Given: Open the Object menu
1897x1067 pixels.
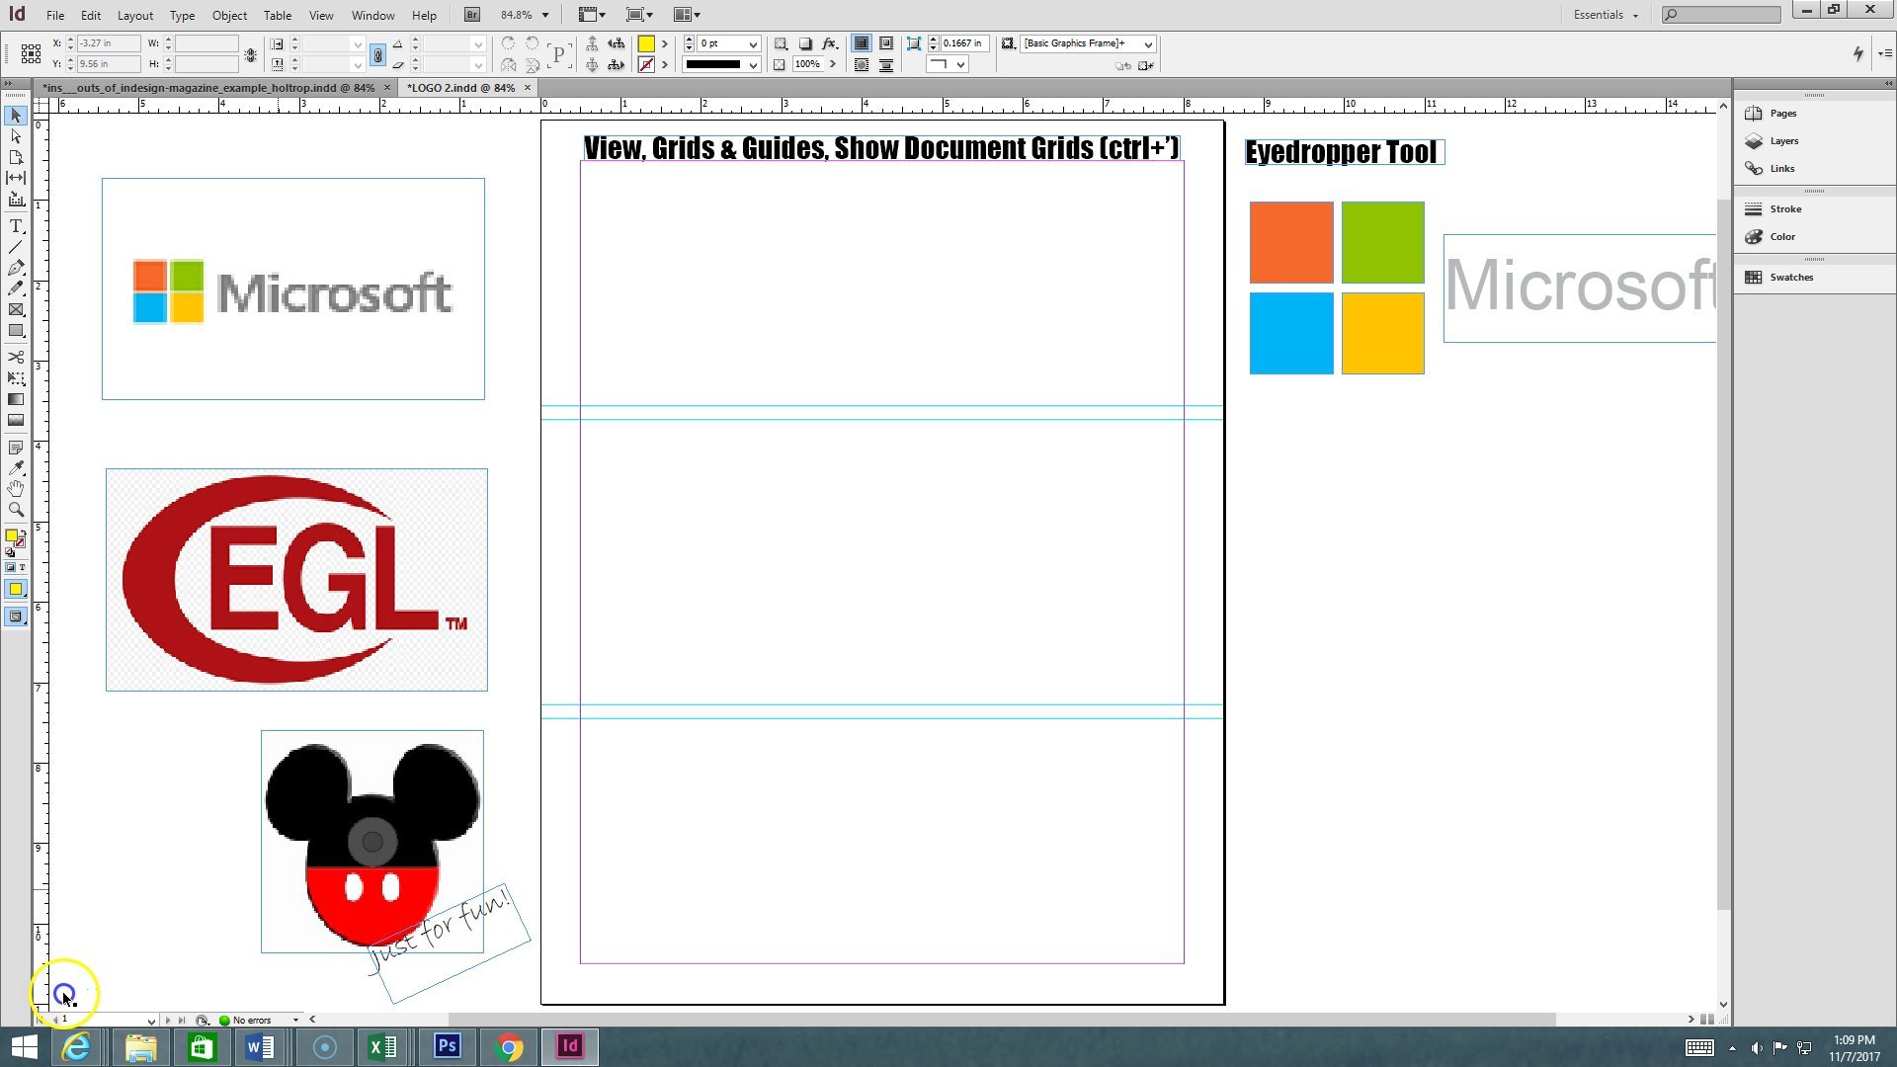Looking at the screenshot, I should point(228,14).
